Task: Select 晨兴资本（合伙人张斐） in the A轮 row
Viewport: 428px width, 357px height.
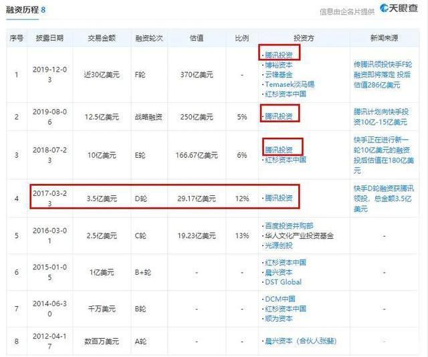Action: (x=300, y=342)
